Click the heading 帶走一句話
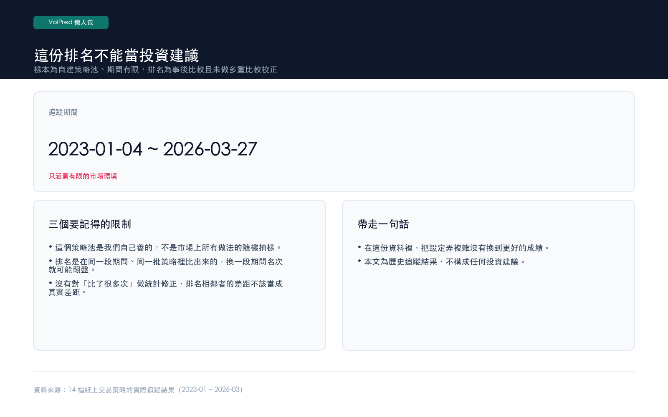668x417 pixels. pos(383,224)
